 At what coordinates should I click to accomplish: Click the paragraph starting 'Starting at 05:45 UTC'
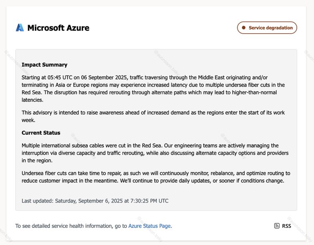click(x=153, y=88)
